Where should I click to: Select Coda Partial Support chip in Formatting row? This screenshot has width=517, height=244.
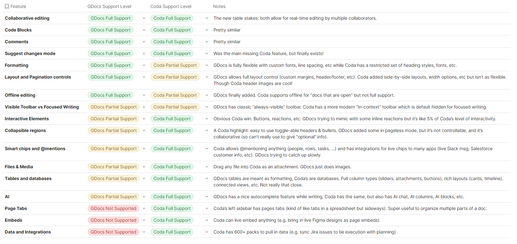[x=175, y=65]
